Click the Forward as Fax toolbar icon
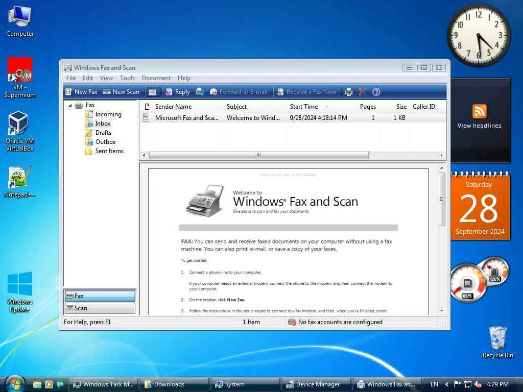 point(200,92)
